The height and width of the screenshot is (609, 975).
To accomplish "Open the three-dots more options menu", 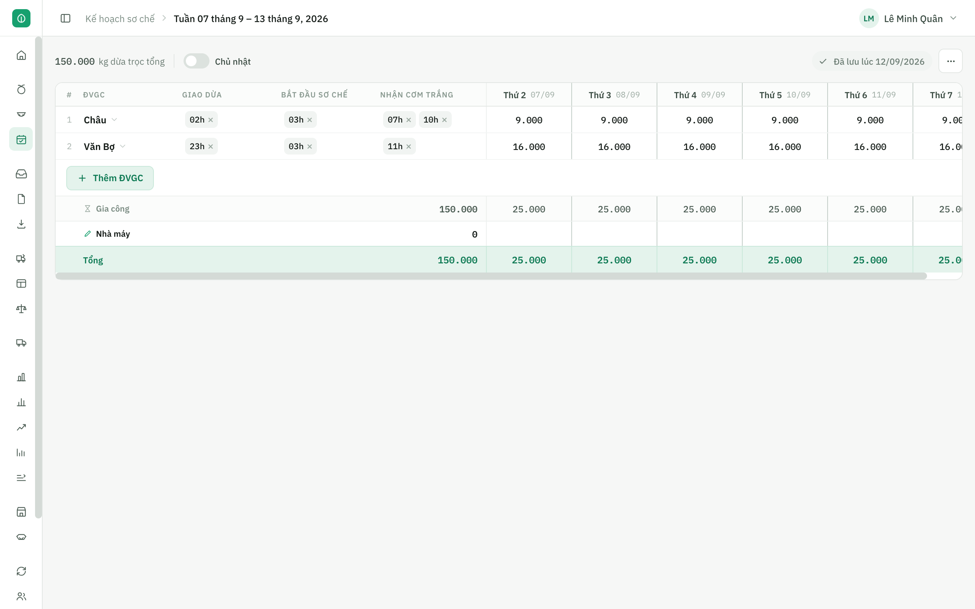I will click(x=951, y=61).
